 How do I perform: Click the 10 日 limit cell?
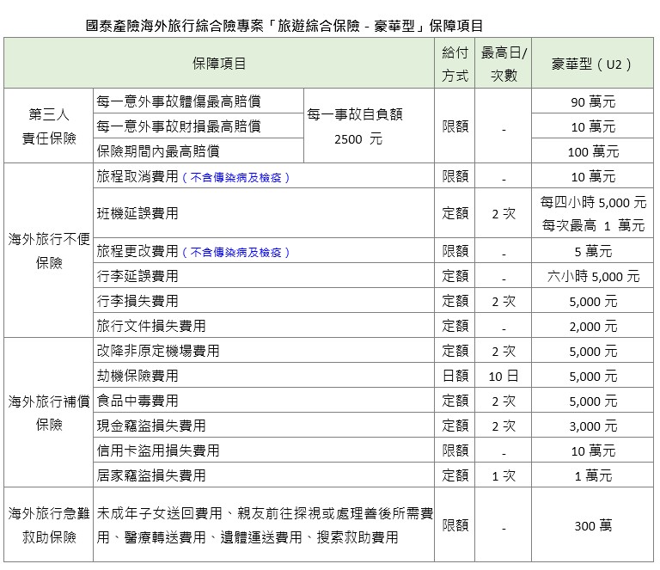tap(504, 377)
